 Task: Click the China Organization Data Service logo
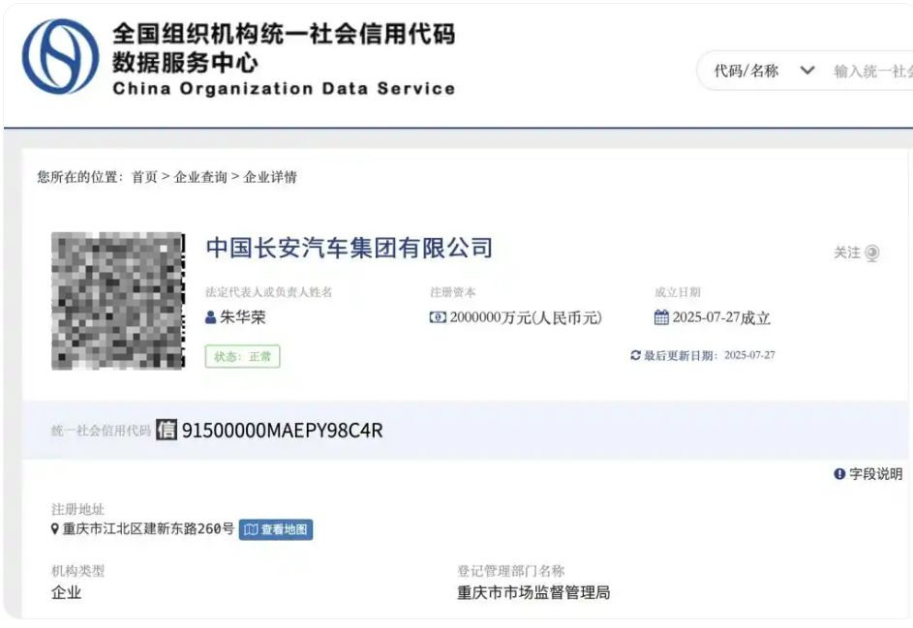click(60, 56)
